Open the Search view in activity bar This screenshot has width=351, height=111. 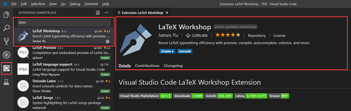tap(6, 28)
